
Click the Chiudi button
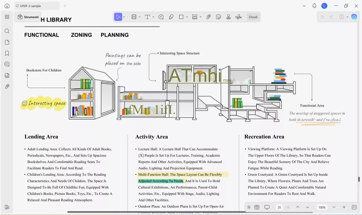[253, 17]
